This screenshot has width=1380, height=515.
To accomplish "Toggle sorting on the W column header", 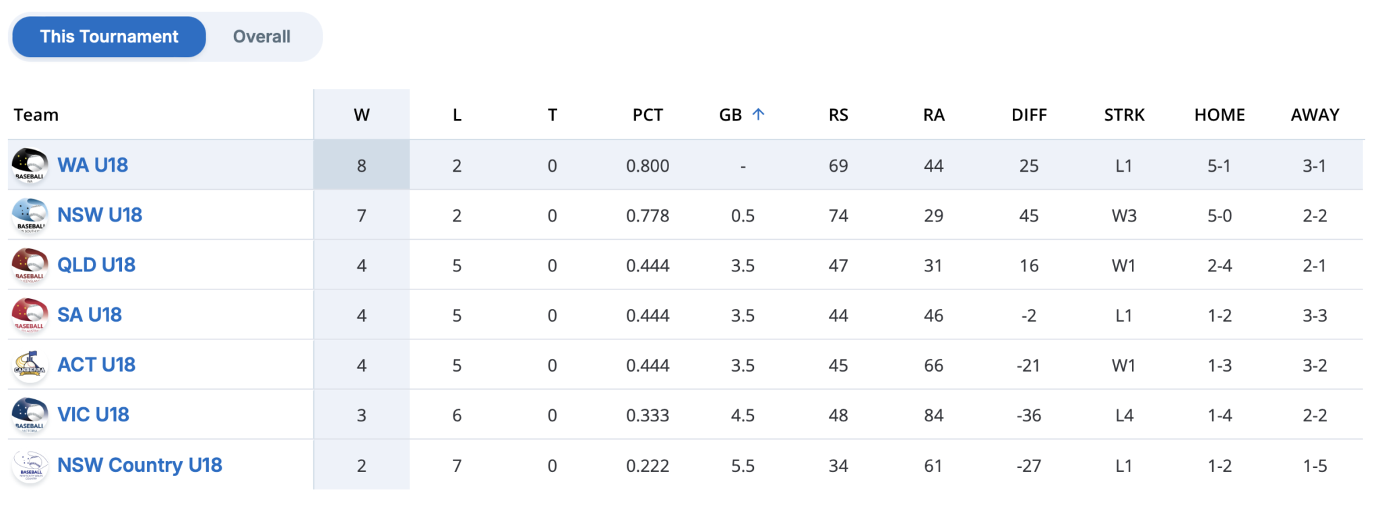I will 361,114.
